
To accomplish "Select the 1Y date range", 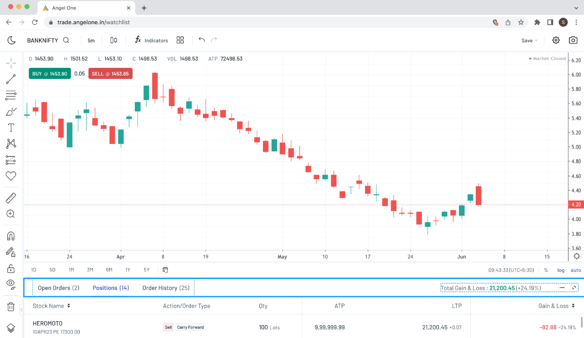I will tap(128, 270).
